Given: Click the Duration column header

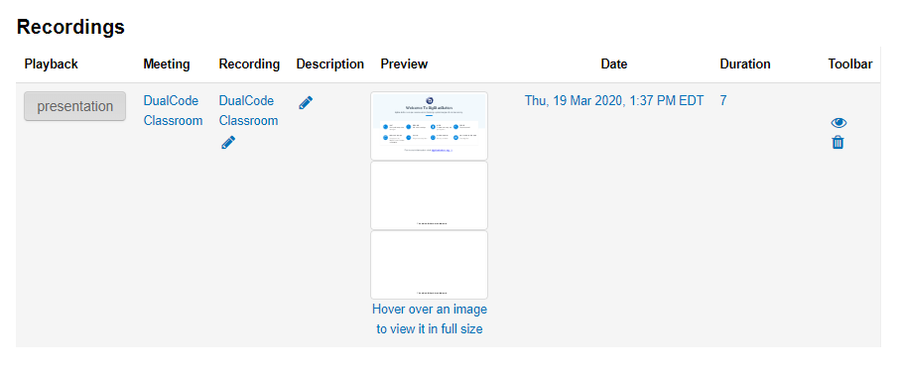Looking at the screenshot, I should click(x=745, y=63).
